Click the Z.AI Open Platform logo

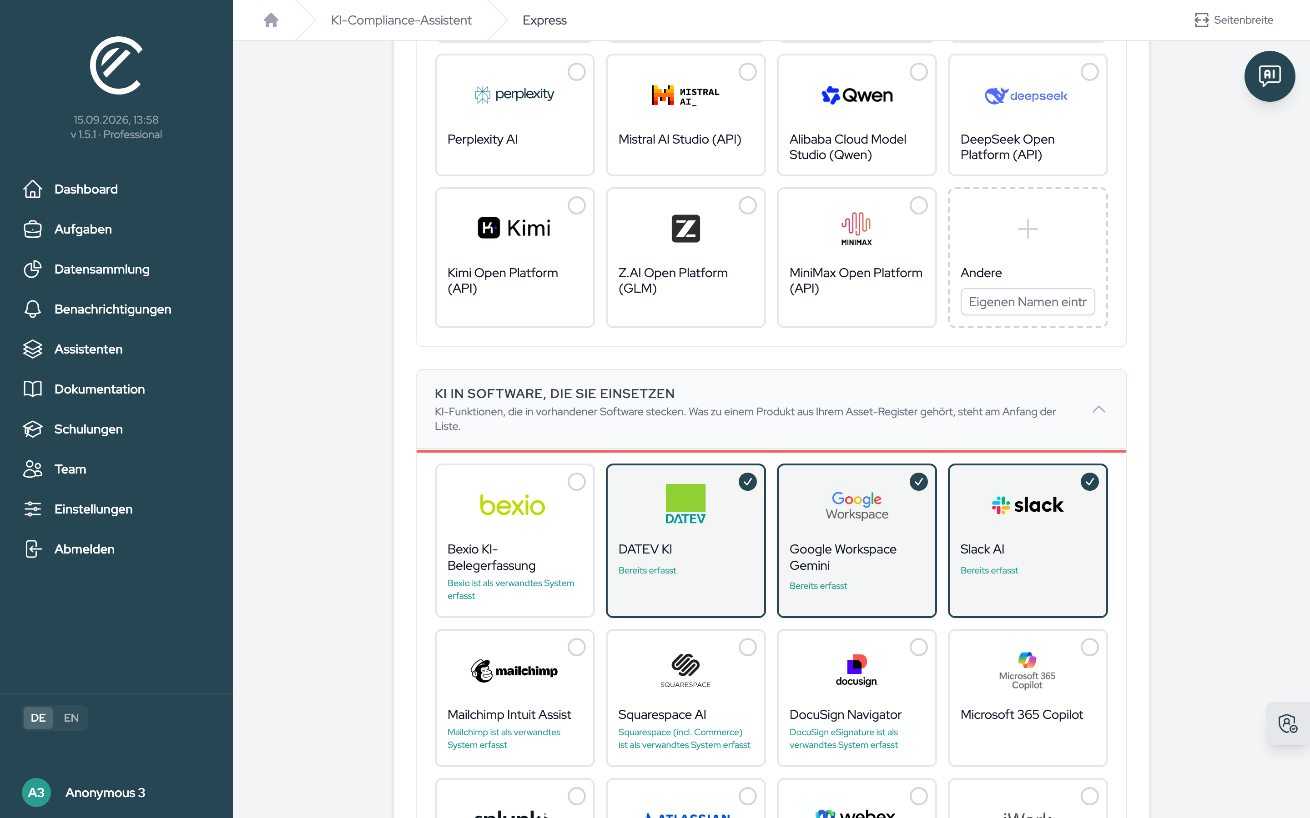685,228
